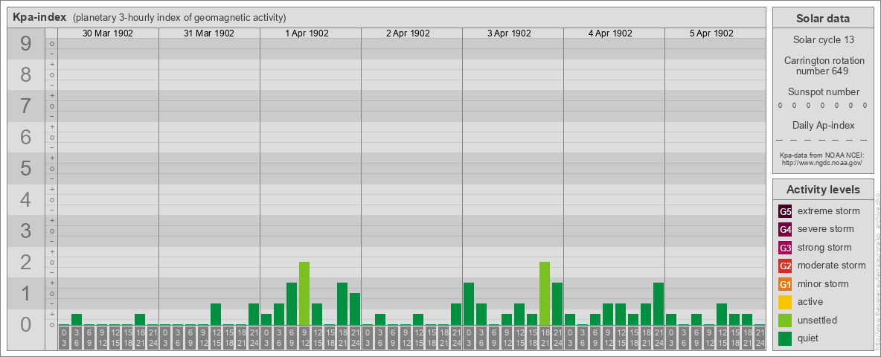Image resolution: width=881 pixels, height=357 pixels.
Task: Open the http://www.ngdc.noaa.gov/ link
Action: pos(823,162)
